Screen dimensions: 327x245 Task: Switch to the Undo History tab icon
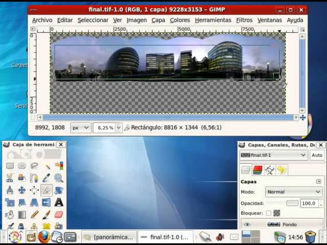pyautogui.click(x=282, y=170)
